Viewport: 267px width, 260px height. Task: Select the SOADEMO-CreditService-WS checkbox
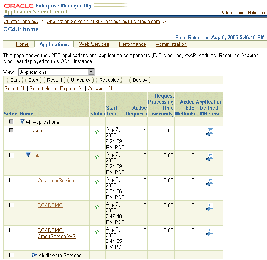pos(11,230)
